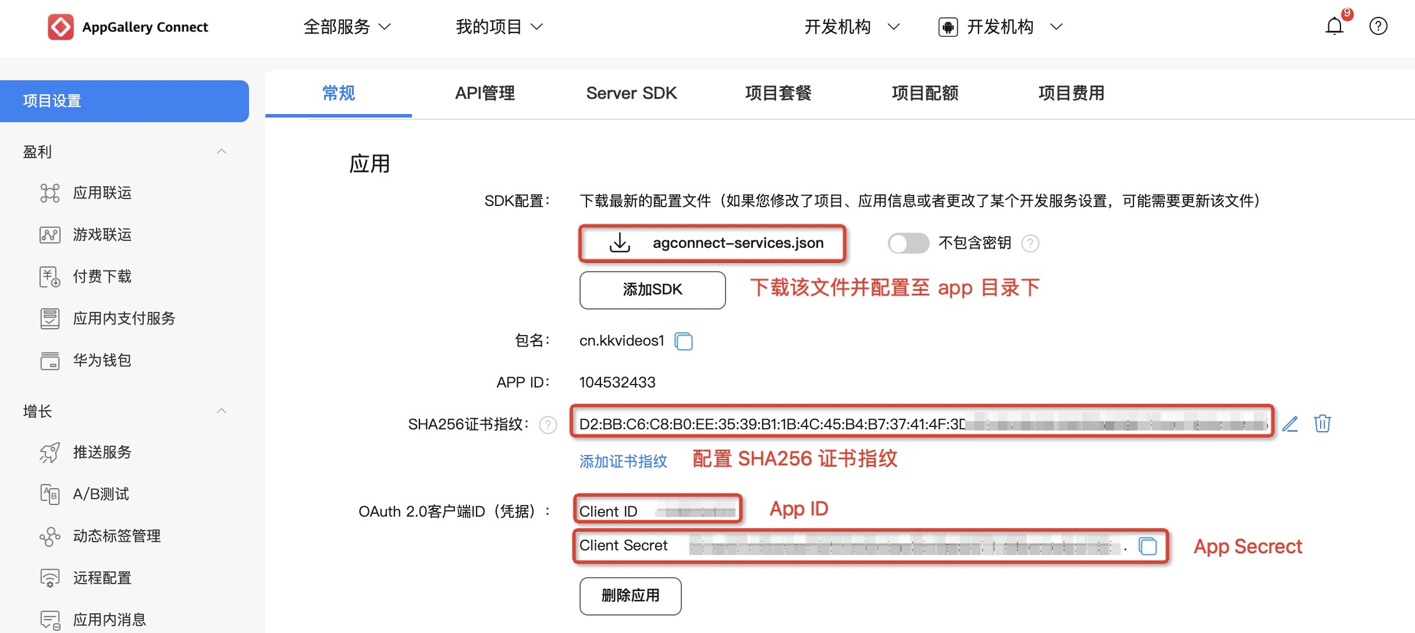
Task: Open 游戏联运 from sidebar
Action: tap(102, 235)
